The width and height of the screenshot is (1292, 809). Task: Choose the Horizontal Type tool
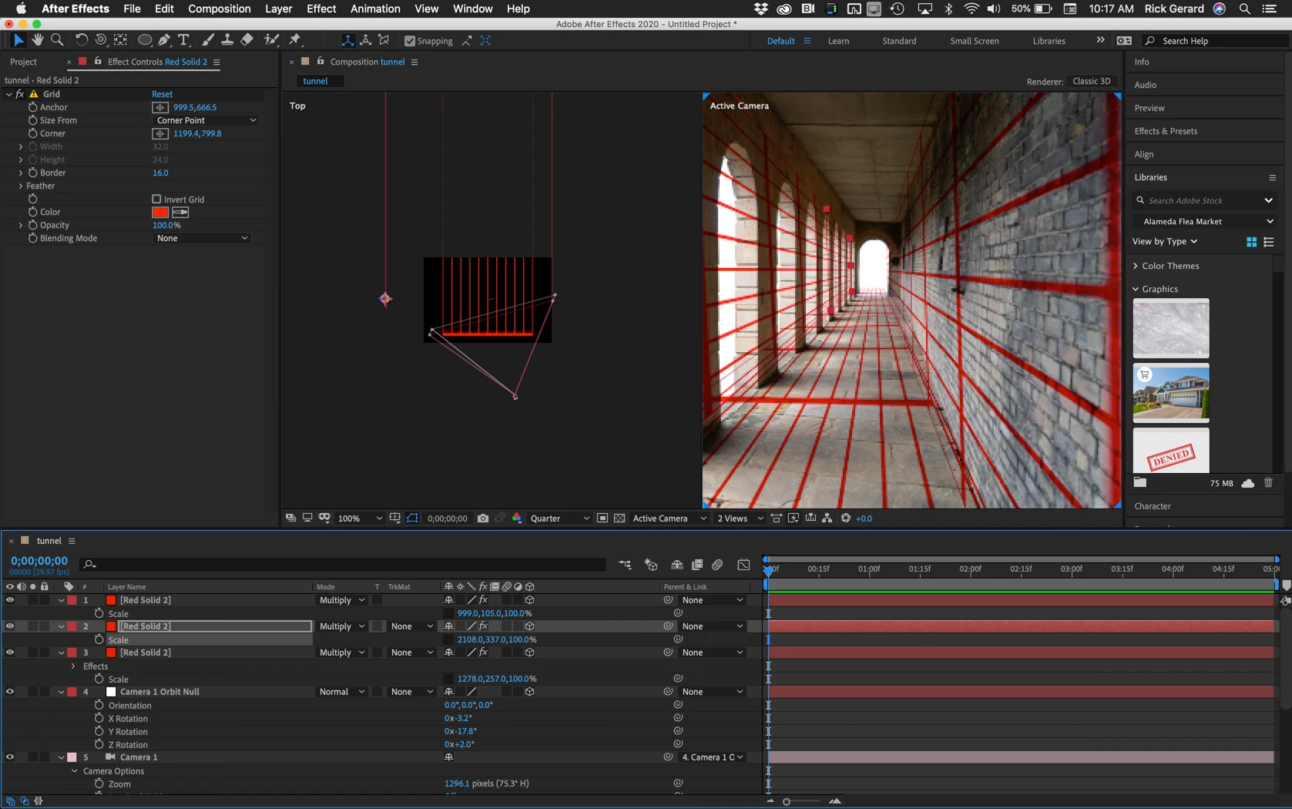pyautogui.click(x=183, y=40)
